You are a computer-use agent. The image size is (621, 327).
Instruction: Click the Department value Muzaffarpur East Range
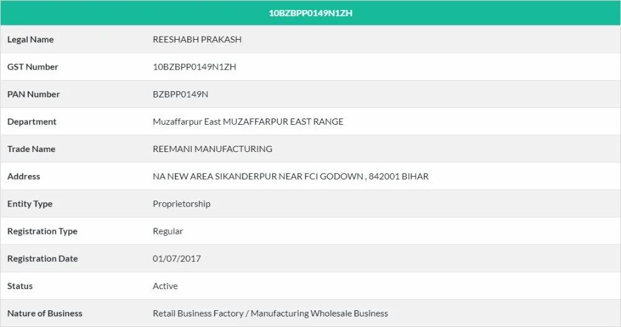point(248,122)
